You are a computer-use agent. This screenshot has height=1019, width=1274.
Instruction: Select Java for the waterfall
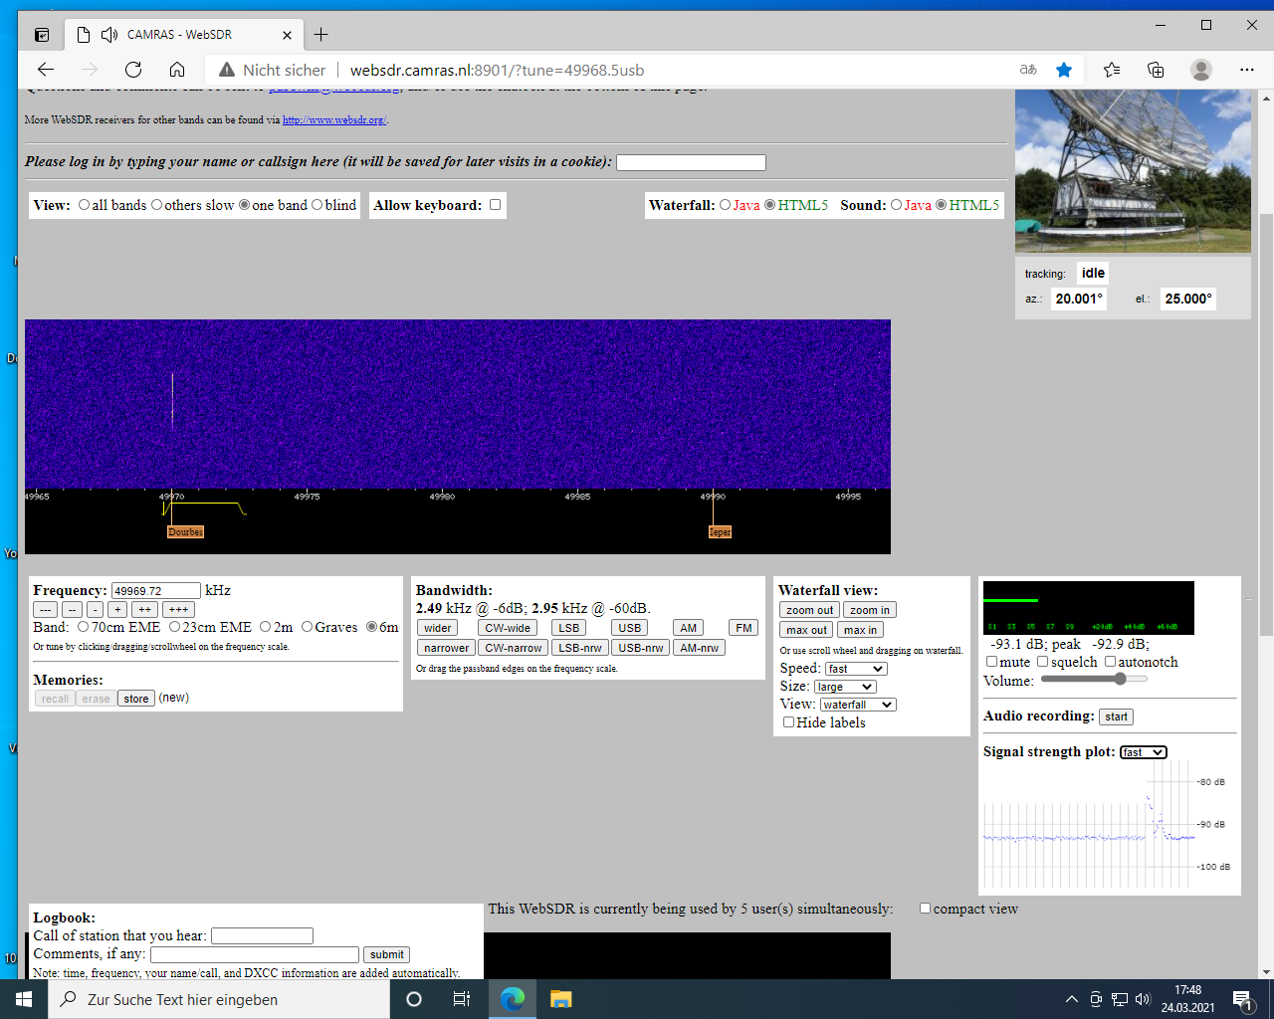(725, 205)
